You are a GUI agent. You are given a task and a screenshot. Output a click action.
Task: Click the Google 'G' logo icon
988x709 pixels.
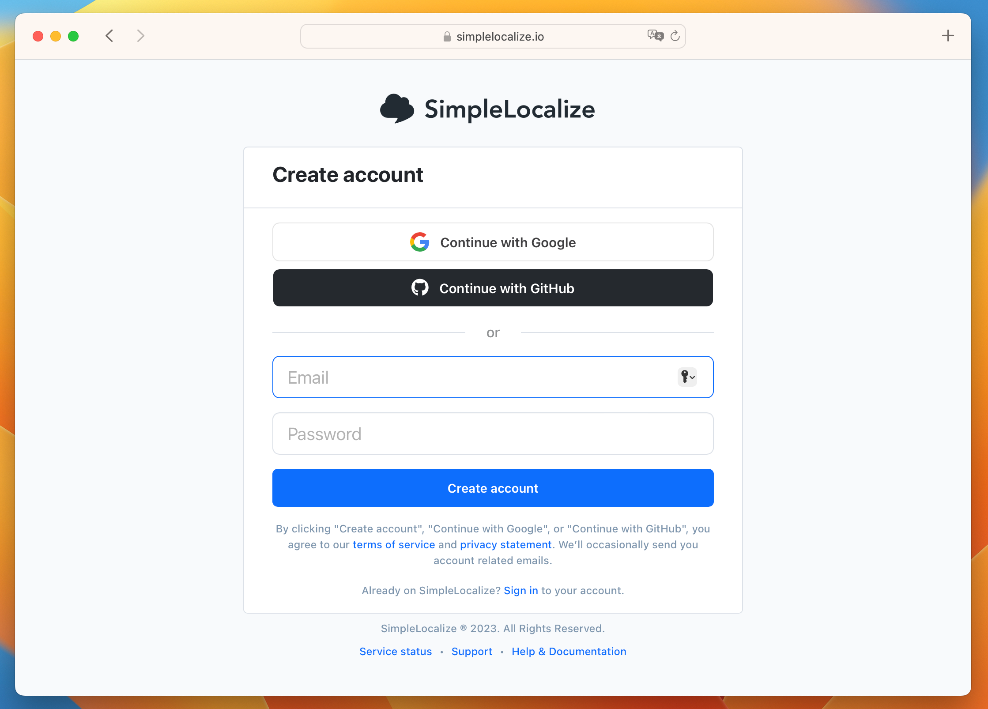click(419, 242)
